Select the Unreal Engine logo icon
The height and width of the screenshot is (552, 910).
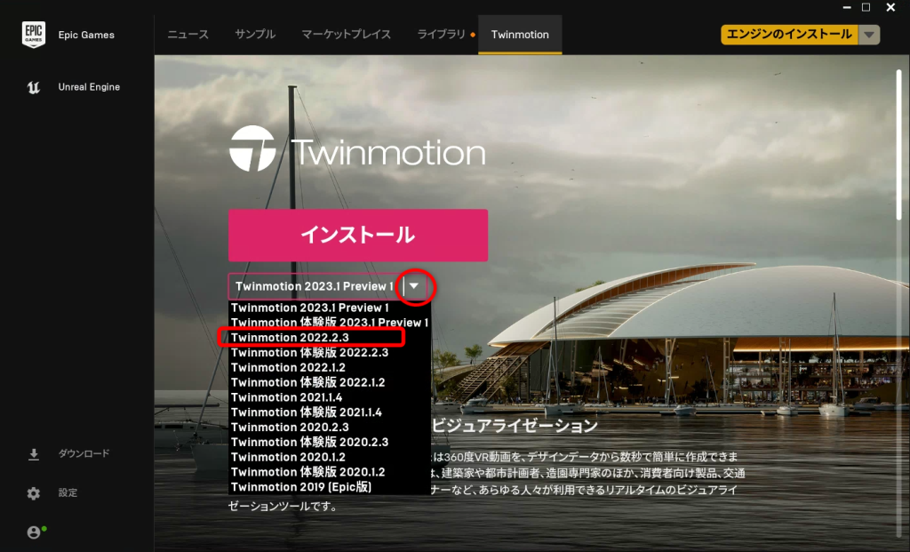tap(33, 87)
